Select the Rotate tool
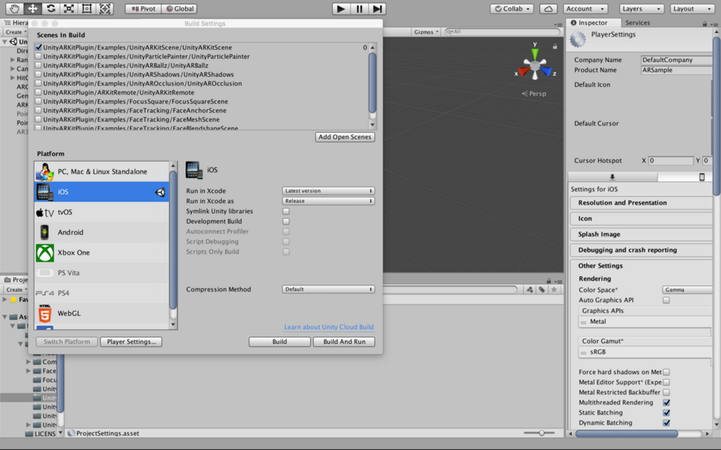 point(51,8)
